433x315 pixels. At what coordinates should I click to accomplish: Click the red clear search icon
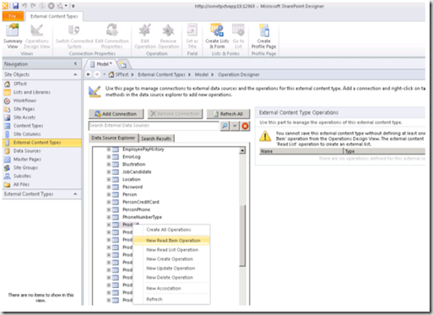[245, 126]
